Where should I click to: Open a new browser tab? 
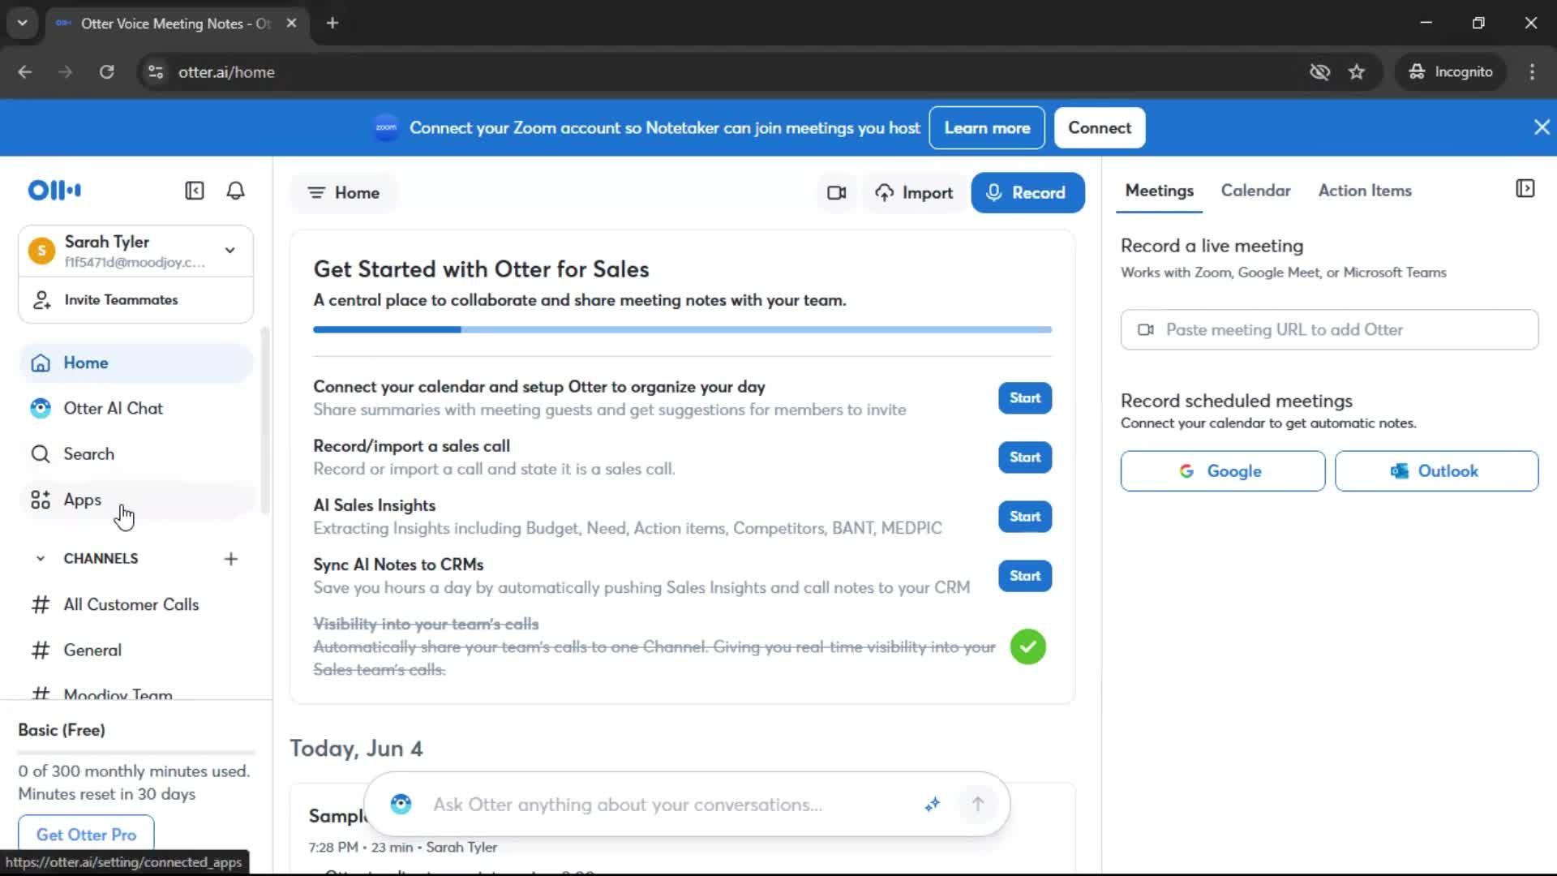pos(332,24)
